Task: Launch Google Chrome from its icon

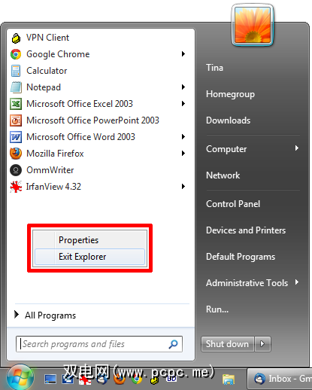Action: tap(16, 54)
